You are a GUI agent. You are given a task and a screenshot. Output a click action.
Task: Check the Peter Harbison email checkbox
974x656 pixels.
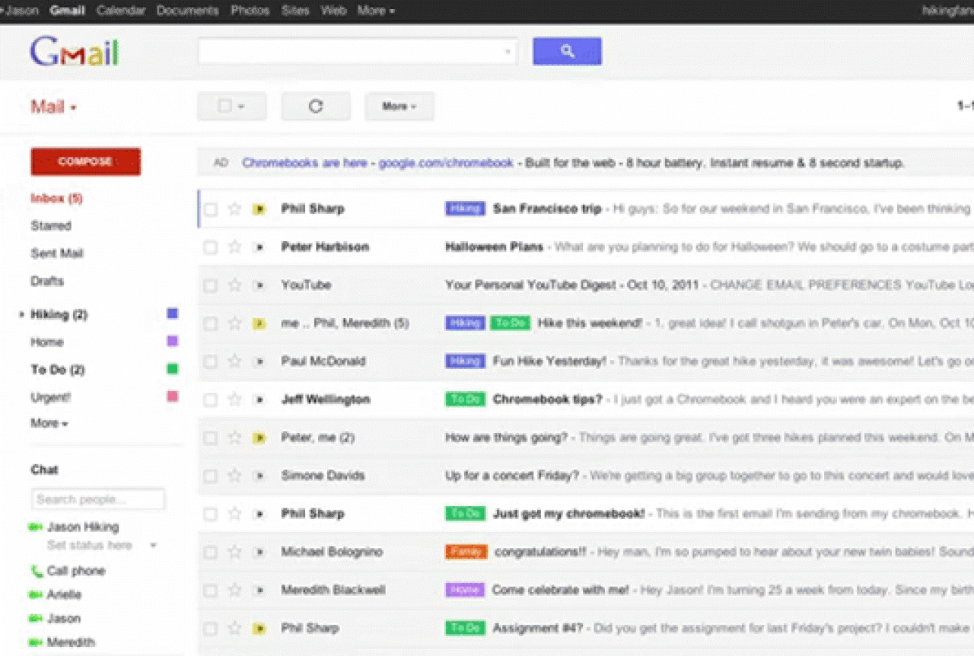211,247
